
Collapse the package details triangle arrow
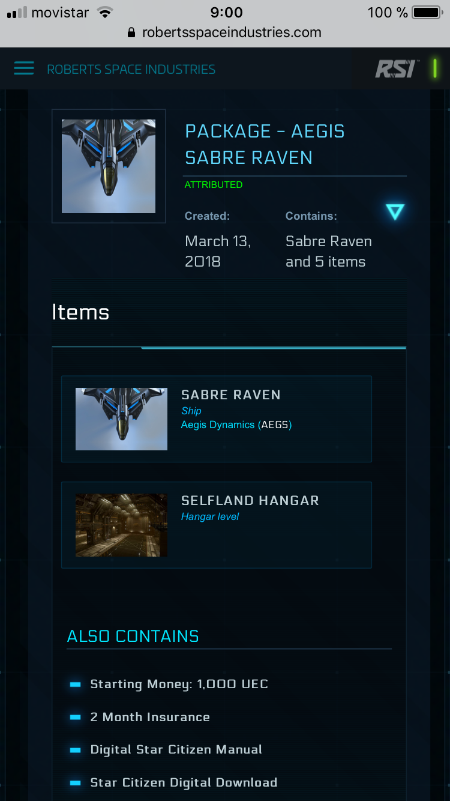click(395, 211)
